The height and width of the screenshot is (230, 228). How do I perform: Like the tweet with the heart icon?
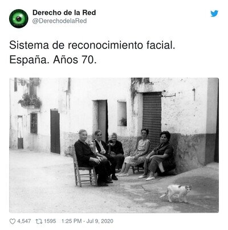coord(13,221)
